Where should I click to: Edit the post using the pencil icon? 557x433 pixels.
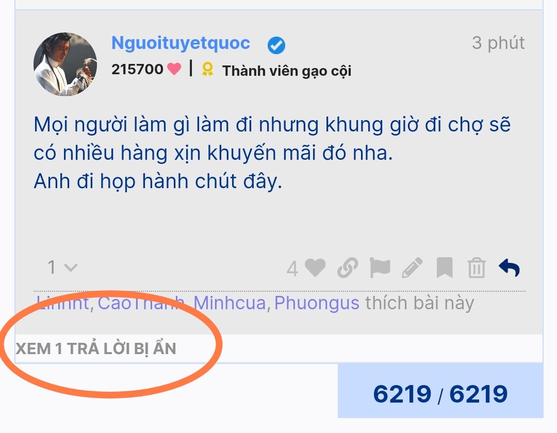coord(412,268)
